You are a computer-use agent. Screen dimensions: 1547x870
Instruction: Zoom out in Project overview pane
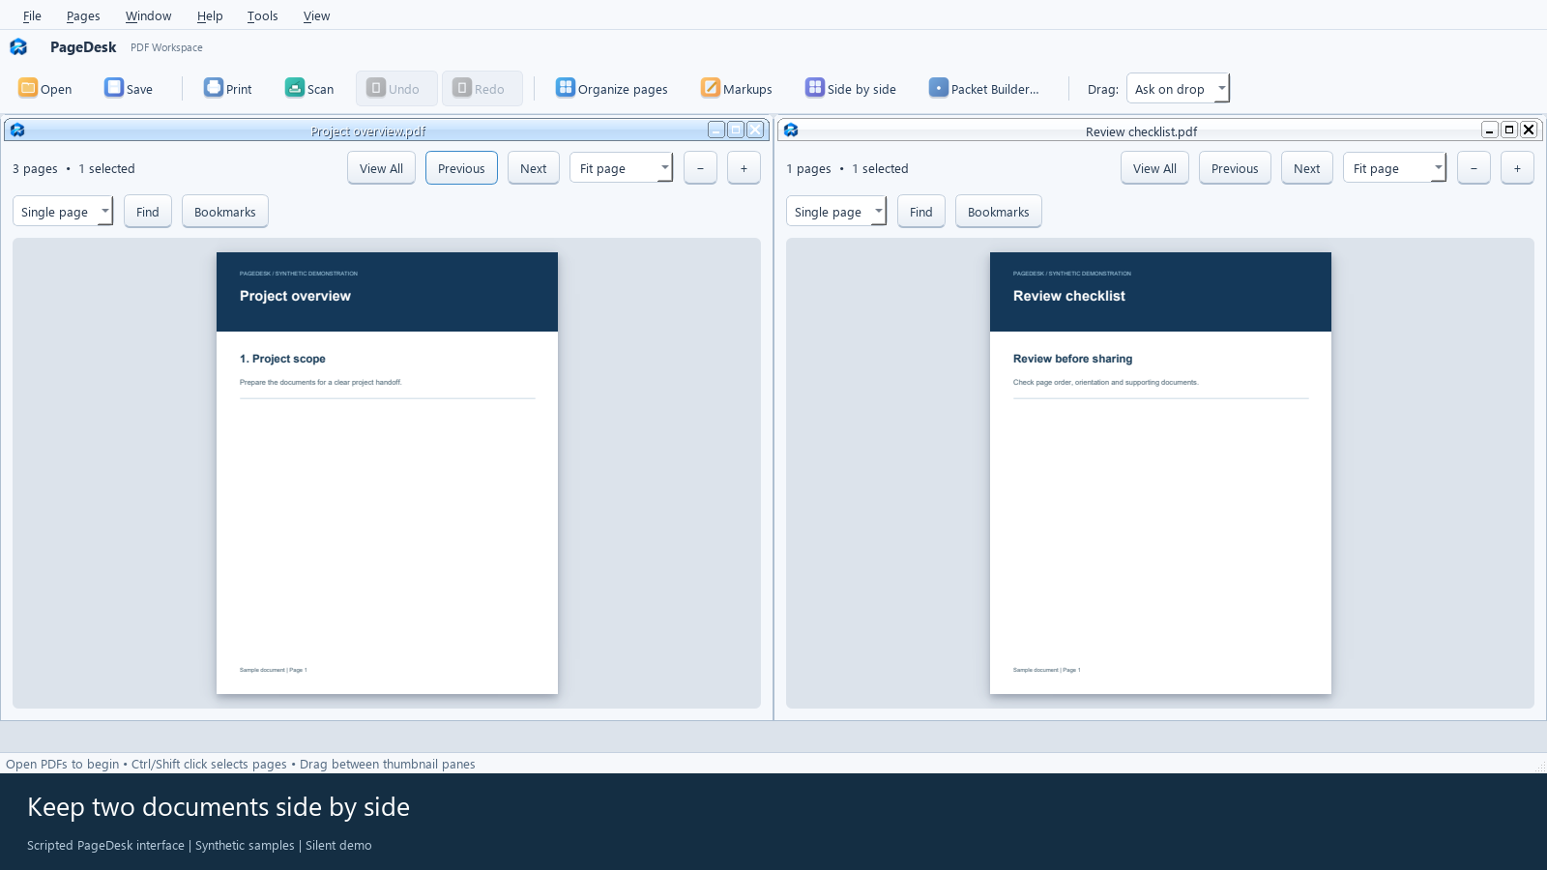[x=700, y=168]
